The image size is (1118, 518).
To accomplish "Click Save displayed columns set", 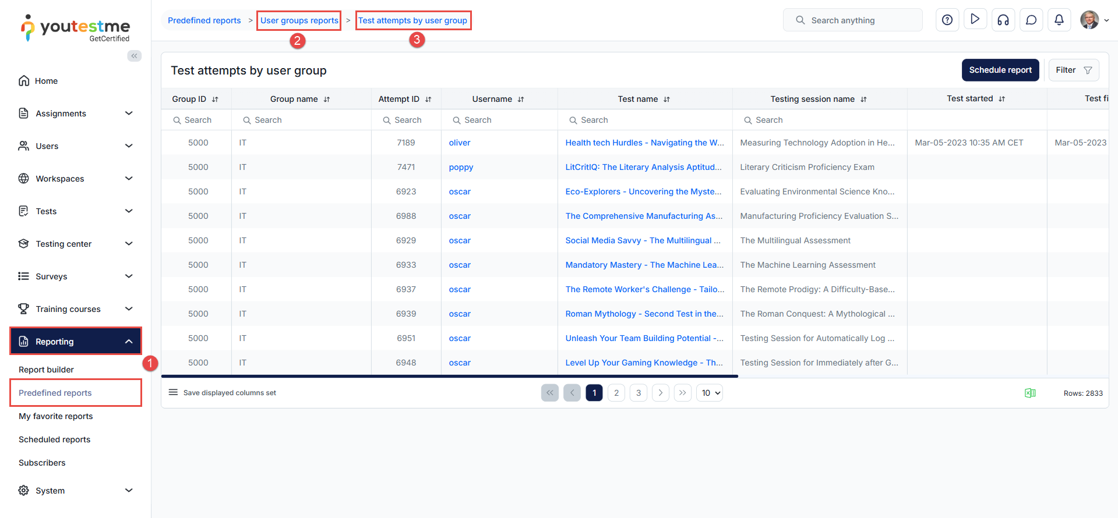I will (x=230, y=393).
